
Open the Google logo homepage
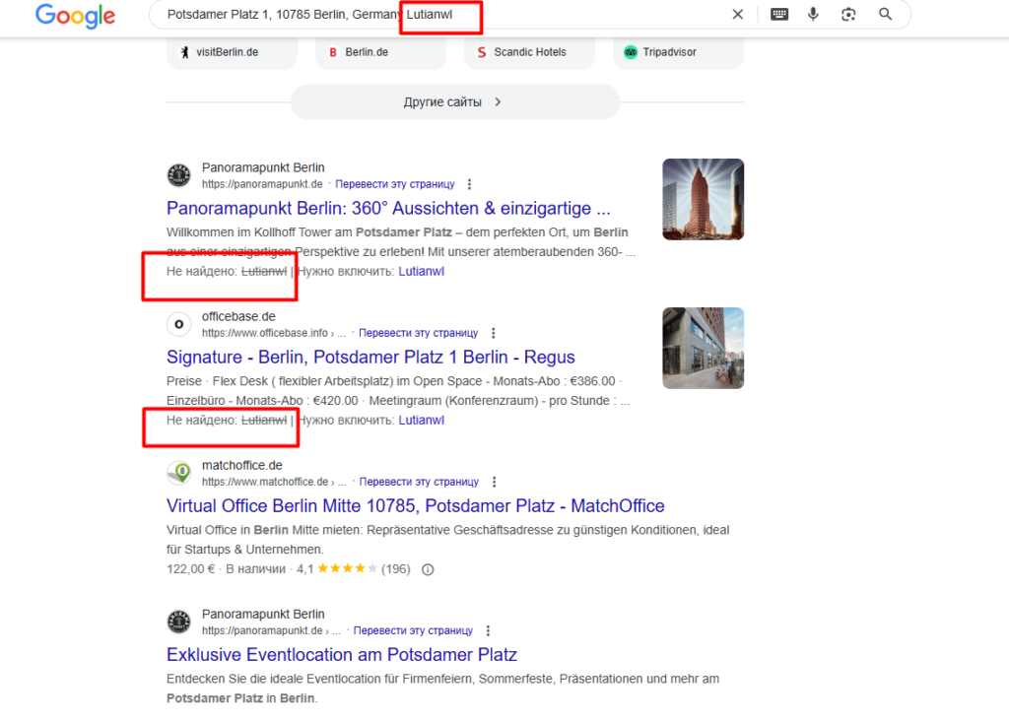coord(75,16)
